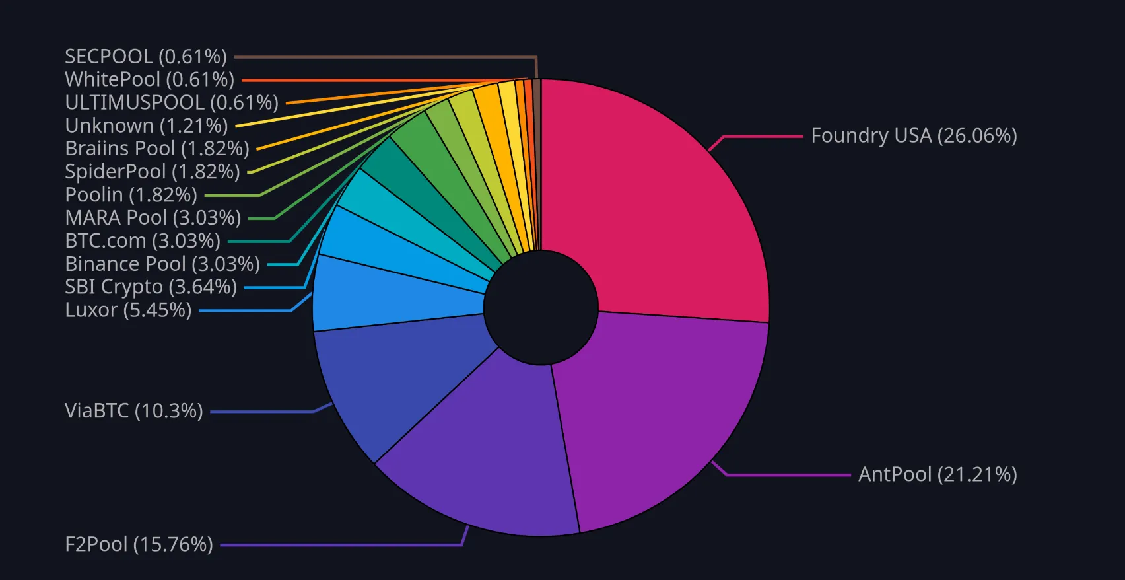Click the AntPool (21.21%) label

click(937, 474)
